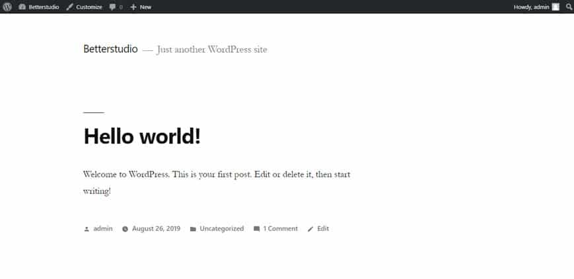Click the admin avatar thumbnail

[x=556, y=7]
